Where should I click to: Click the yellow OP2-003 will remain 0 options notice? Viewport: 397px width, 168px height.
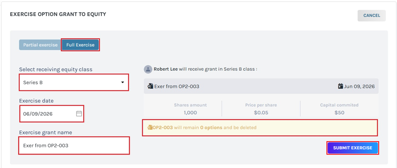click(260, 128)
